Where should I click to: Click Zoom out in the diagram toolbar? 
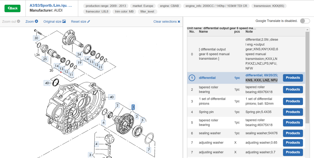[x=11, y=21]
